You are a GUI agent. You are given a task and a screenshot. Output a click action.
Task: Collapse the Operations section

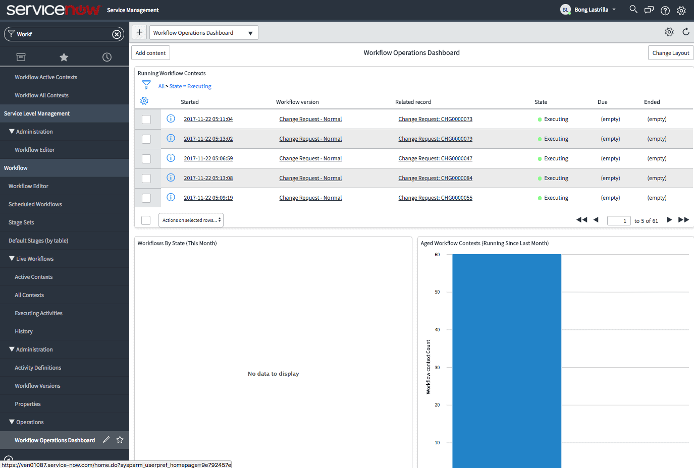point(26,422)
